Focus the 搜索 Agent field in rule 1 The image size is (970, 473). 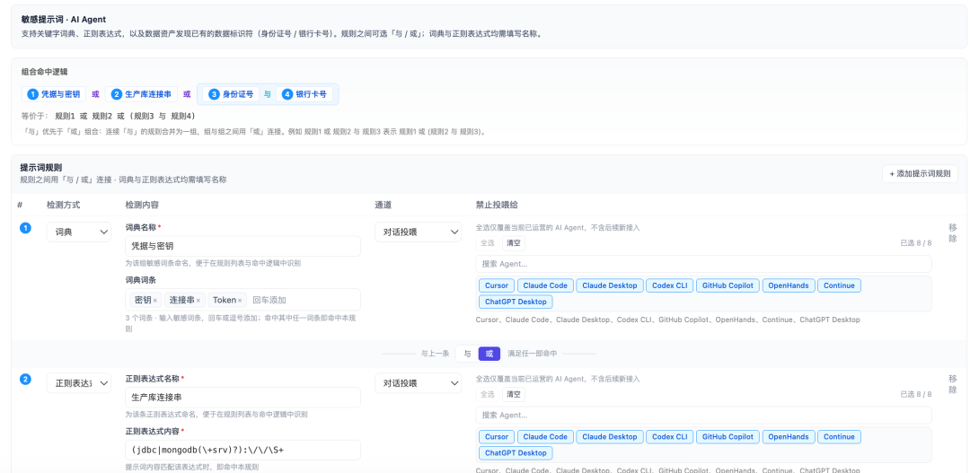(703, 264)
